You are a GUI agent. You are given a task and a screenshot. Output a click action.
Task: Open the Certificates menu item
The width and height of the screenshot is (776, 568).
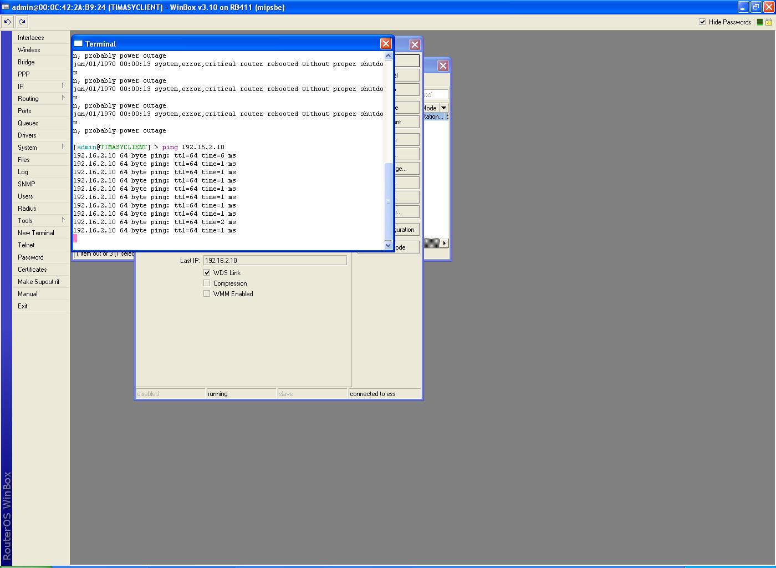[42, 270]
